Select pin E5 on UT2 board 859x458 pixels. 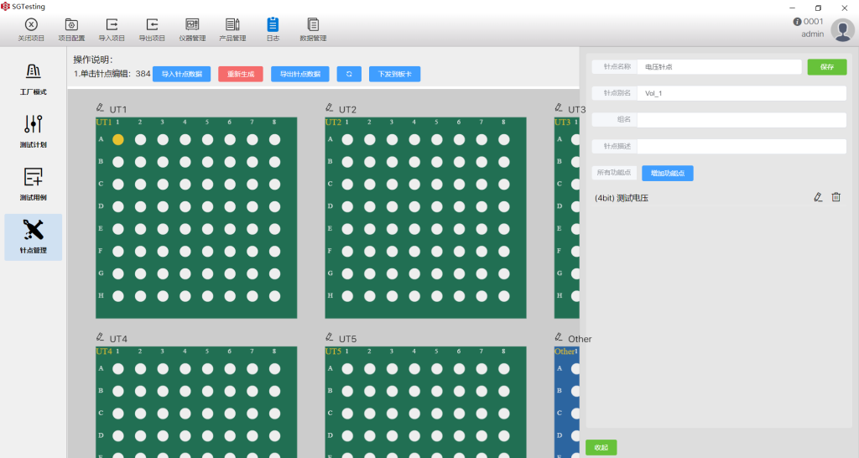click(x=436, y=229)
